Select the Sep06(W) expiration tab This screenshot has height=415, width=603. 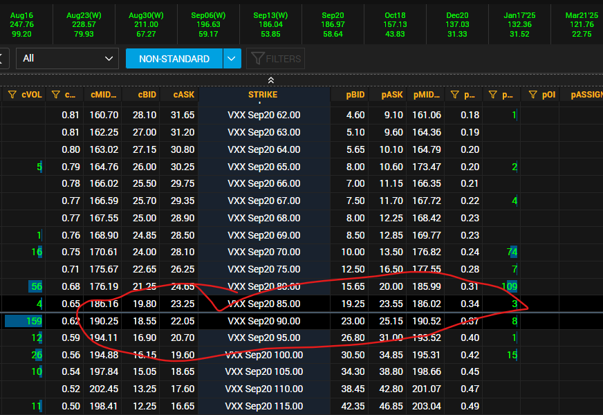208,25
